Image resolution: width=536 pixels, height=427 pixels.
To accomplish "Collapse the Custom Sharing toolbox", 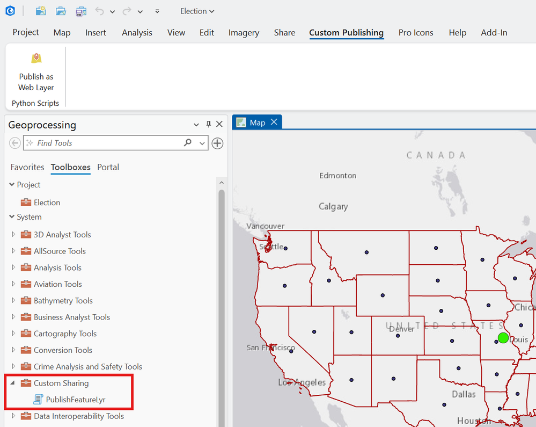I will point(13,383).
